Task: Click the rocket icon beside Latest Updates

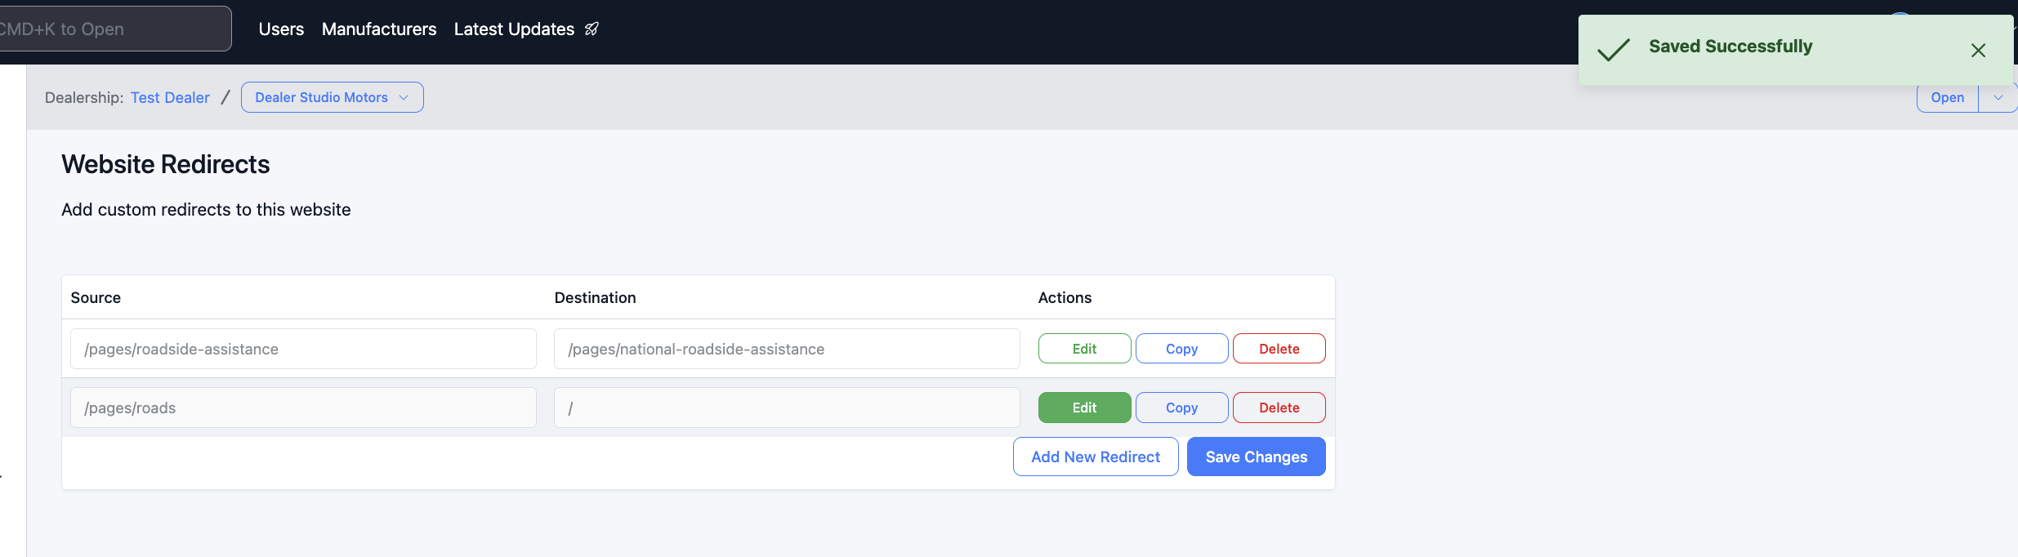Action: [592, 29]
